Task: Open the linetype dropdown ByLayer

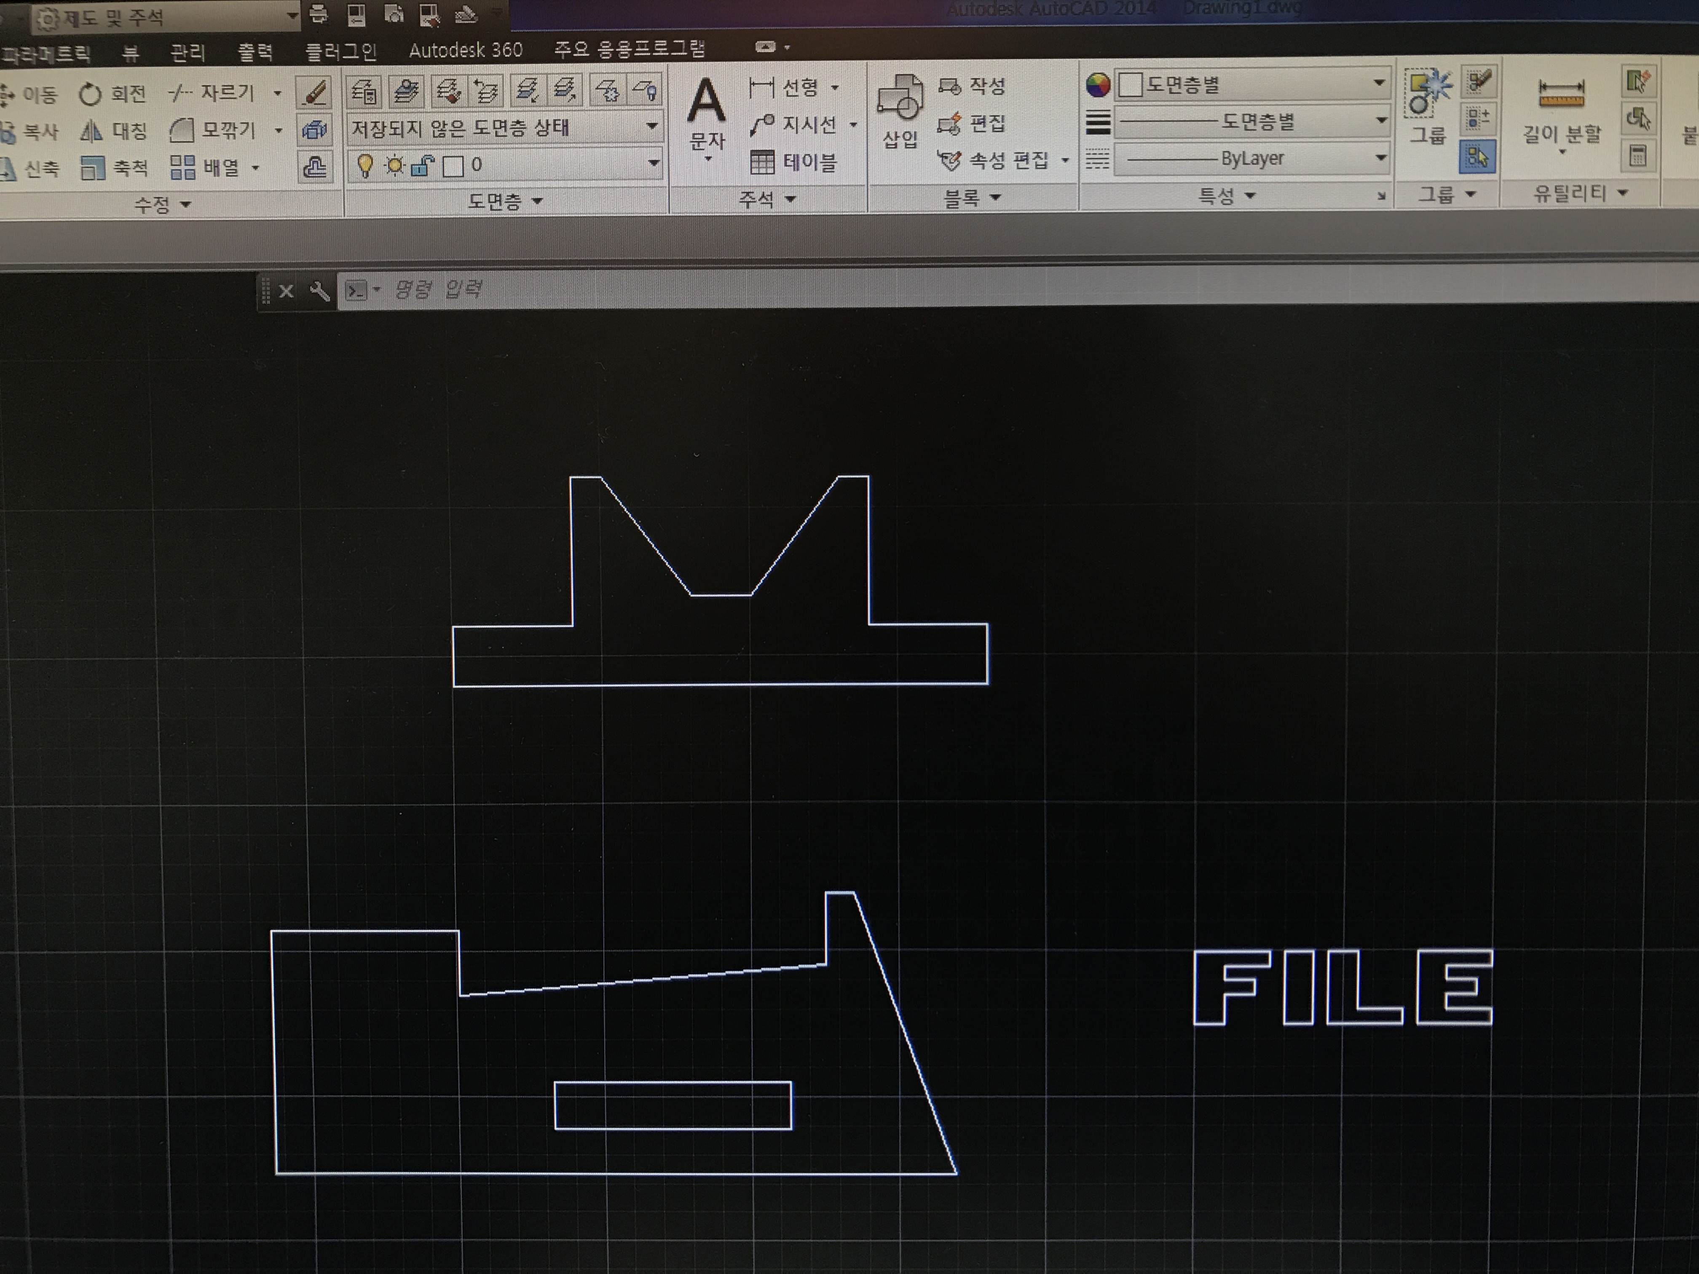Action: click(1254, 159)
